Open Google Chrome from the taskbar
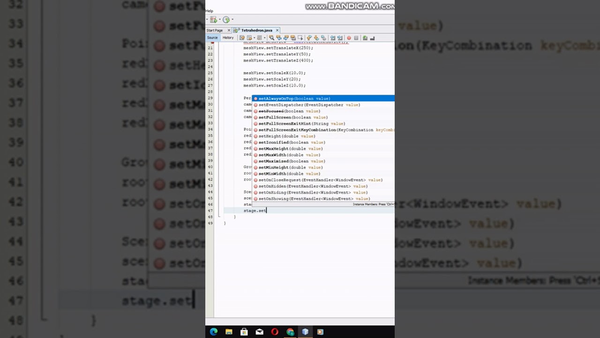This screenshot has width=600, height=338. click(x=290, y=332)
